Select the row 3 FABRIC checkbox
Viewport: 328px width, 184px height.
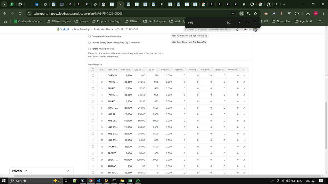(x=93, y=88)
